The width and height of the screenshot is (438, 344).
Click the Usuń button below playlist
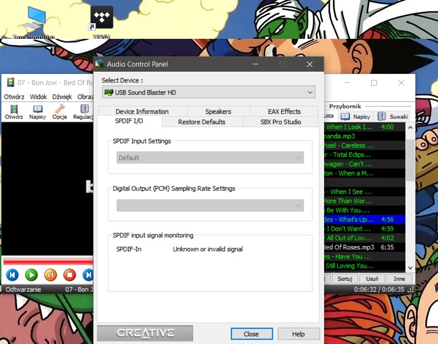(x=372, y=279)
